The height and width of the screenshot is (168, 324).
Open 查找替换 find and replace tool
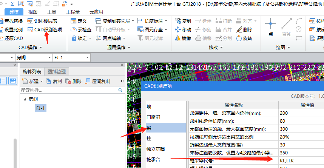[x=11, y=21]
